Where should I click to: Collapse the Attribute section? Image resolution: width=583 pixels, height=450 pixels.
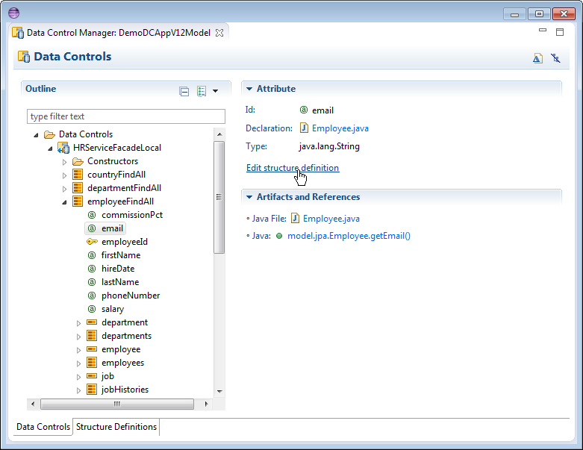click(249, 89)
